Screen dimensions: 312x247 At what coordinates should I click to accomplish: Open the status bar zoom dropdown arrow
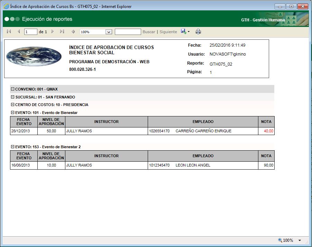click(300, 240)
